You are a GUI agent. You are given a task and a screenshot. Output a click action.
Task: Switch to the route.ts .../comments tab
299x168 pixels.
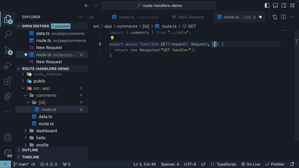coord(135,17)
